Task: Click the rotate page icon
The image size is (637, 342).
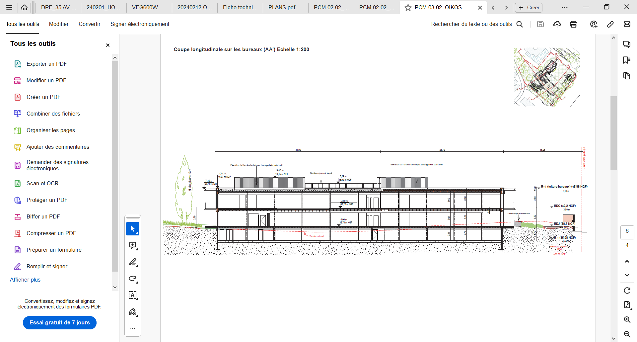Action: (x=627, y=291)
